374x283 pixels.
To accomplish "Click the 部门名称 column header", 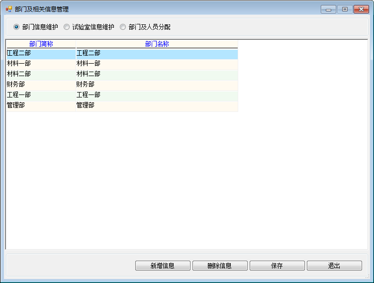I will [x=157, y=44].
